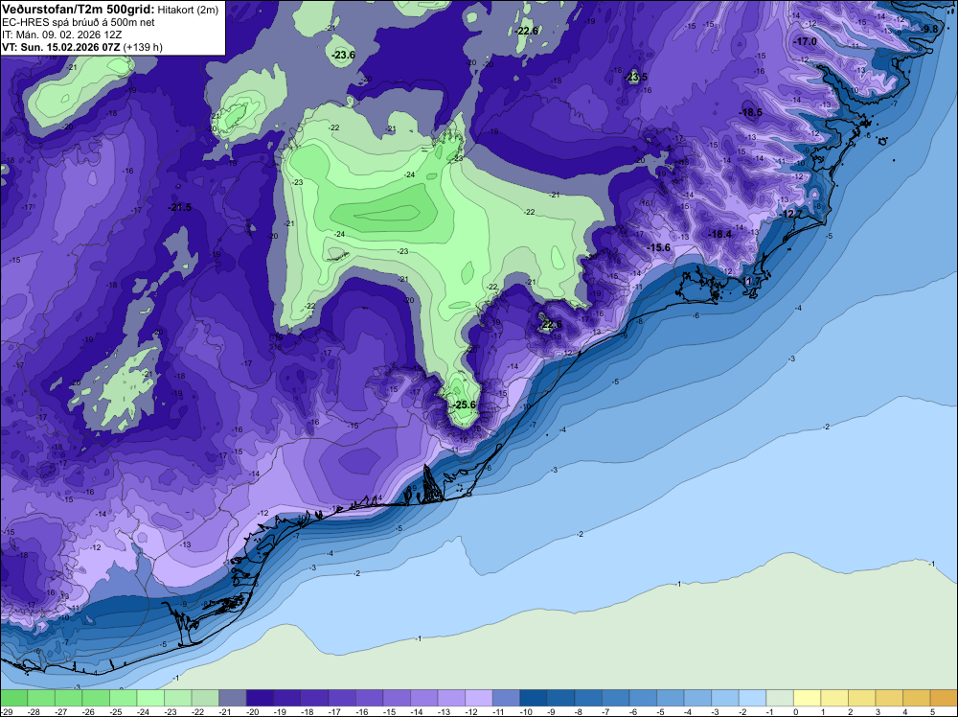The height and width of the screenshot is (717, 958).
Task: Select the 5 orange legend swatch
Action: point(944,698)
